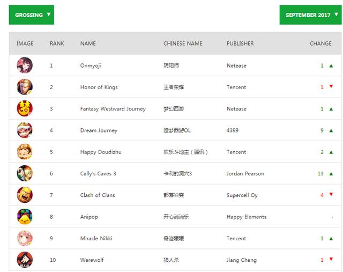Viewport: 343px width, 272px height.
Task: Click the Onmyoji game icon
Action: (25, 65)
